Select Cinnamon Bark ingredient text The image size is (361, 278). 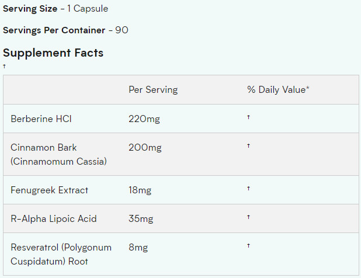(59, 154)
